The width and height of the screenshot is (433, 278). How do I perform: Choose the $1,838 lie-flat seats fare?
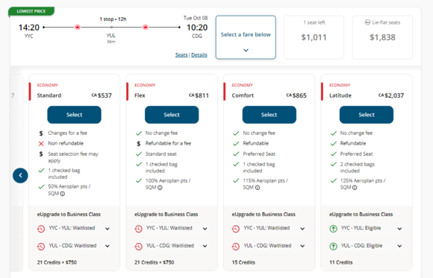[x=382, y=37]
